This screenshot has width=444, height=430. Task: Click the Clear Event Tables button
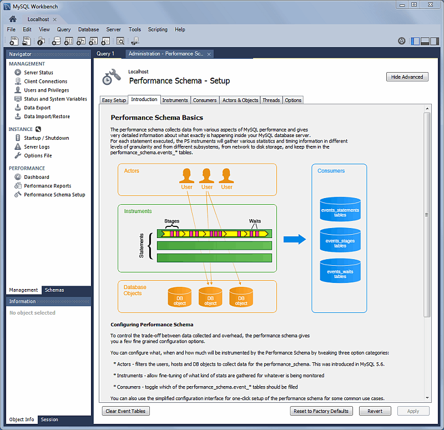pyautogui.click(x=125, y=411)
